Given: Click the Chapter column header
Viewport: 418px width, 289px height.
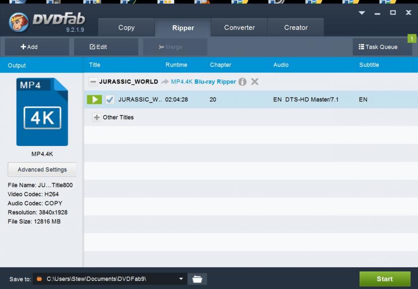Looking at the screenshot, I should pyautogui.click(x=221, y=65).
